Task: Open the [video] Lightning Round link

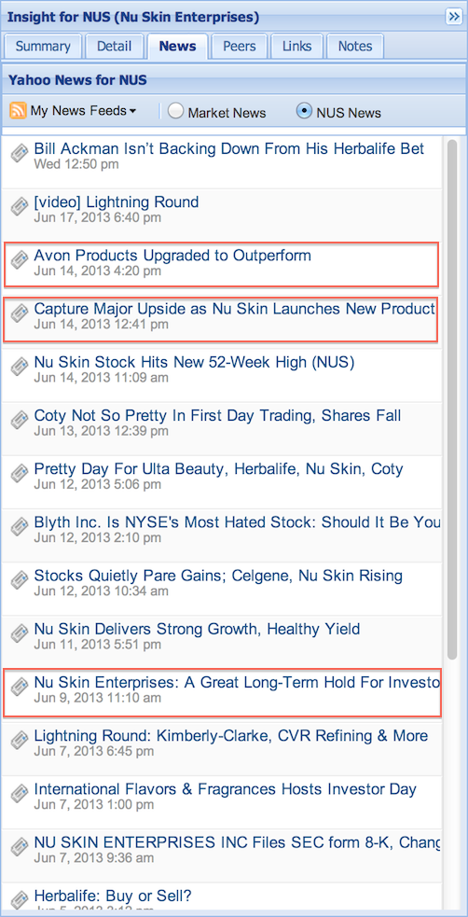Action: pos(117,202)
